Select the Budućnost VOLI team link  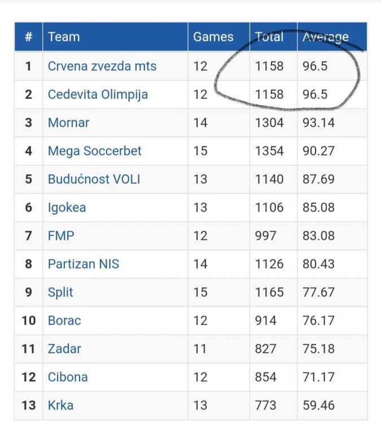(94, 179)
